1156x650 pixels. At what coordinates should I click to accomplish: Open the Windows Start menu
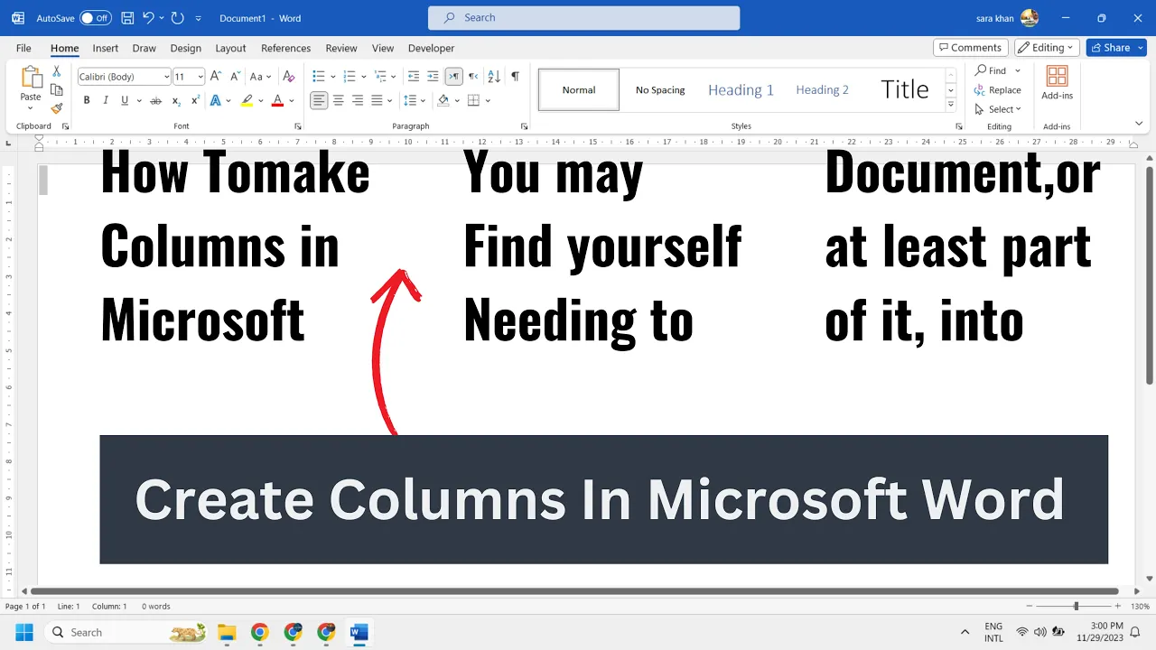pyautogui.click(x=24, y=632)
